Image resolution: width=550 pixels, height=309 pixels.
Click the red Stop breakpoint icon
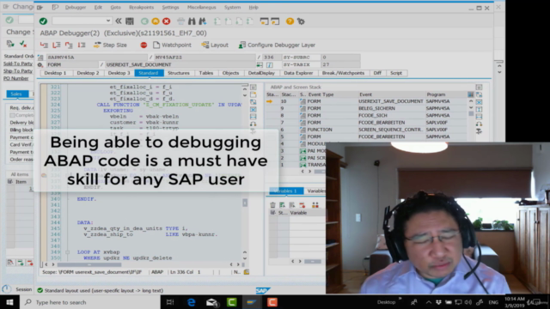point(144,45)
